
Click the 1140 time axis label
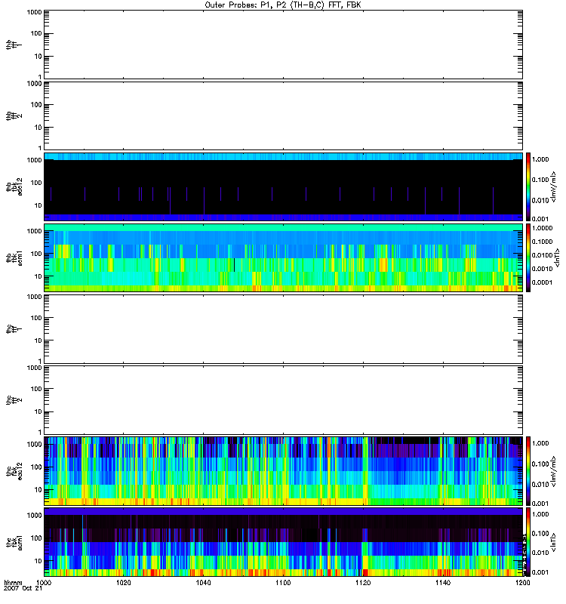442,584
